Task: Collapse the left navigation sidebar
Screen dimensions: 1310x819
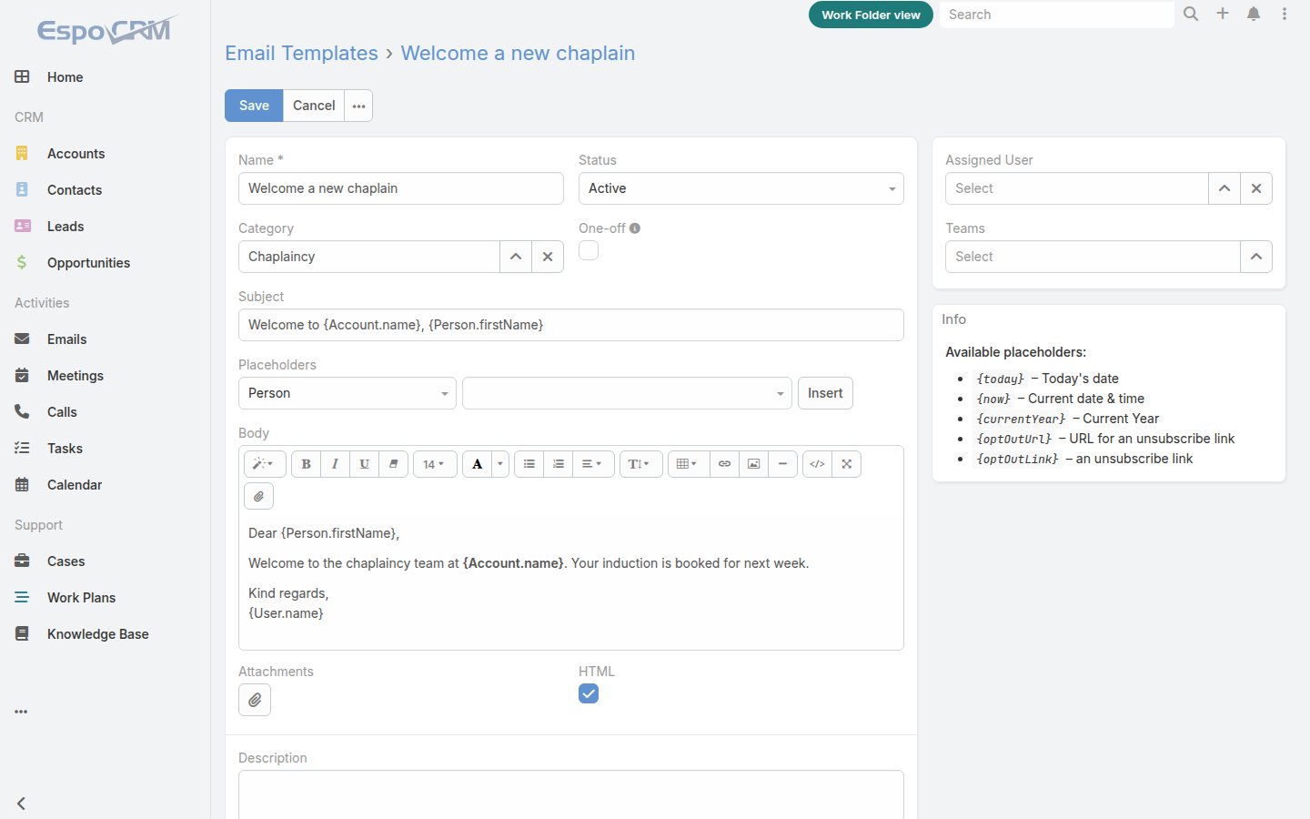Action: (x=21, y=804)
